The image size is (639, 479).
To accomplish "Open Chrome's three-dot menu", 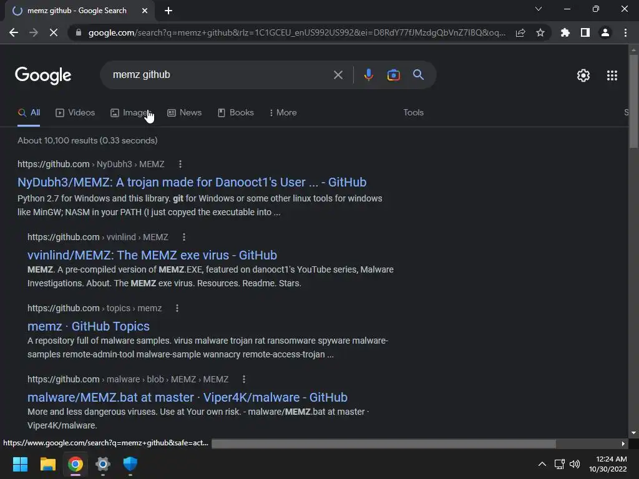I will point(625,32).
